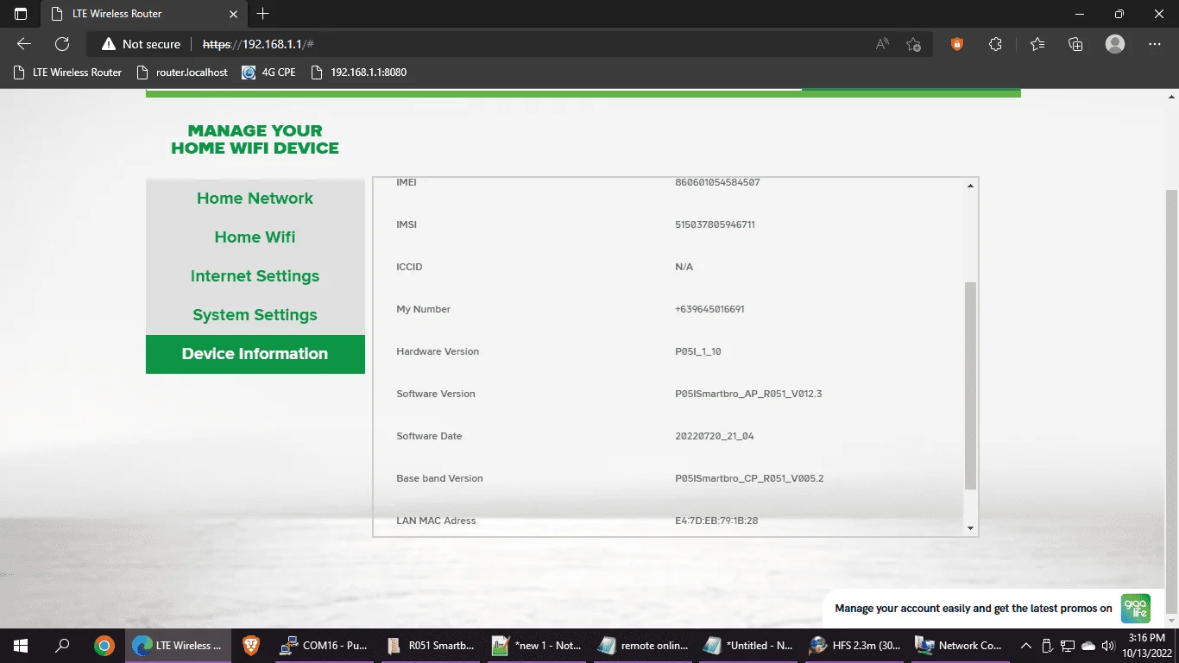Switch to remote online taskbar window

pyautogui.click(x=643, y=645)
